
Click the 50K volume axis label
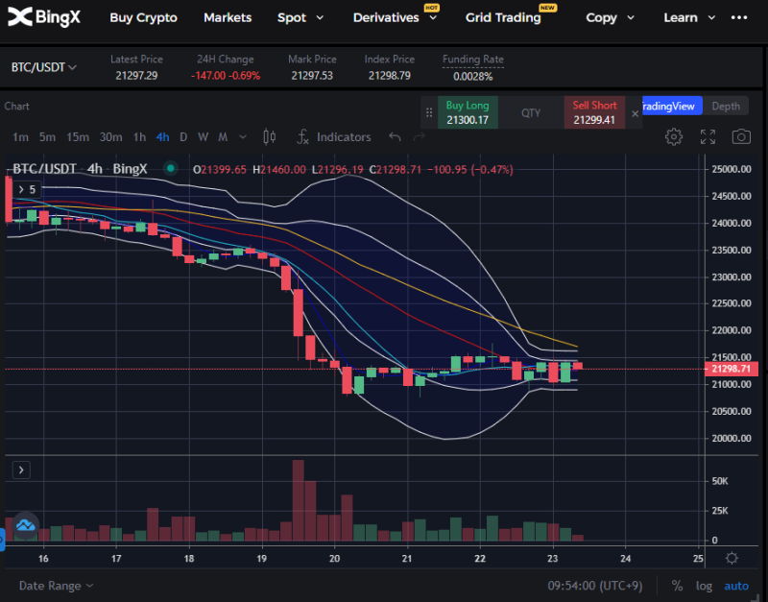point(720,481)
